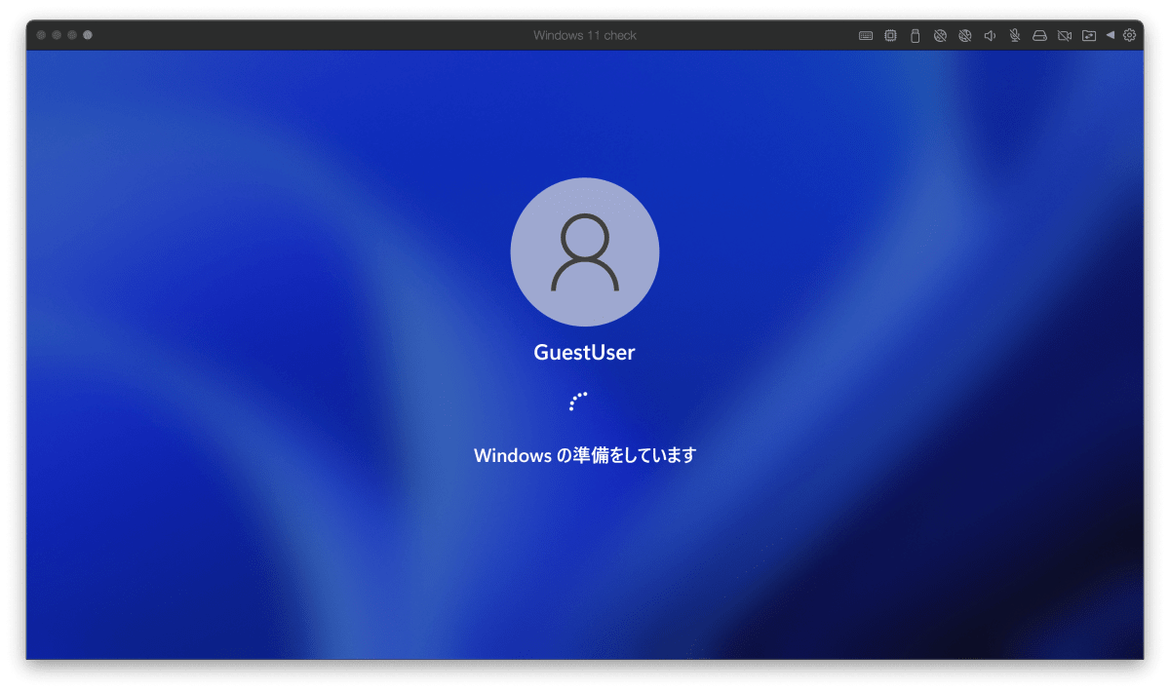Click the "Windows 11 check" window title

pyautogui.click(x=585, y=35)
